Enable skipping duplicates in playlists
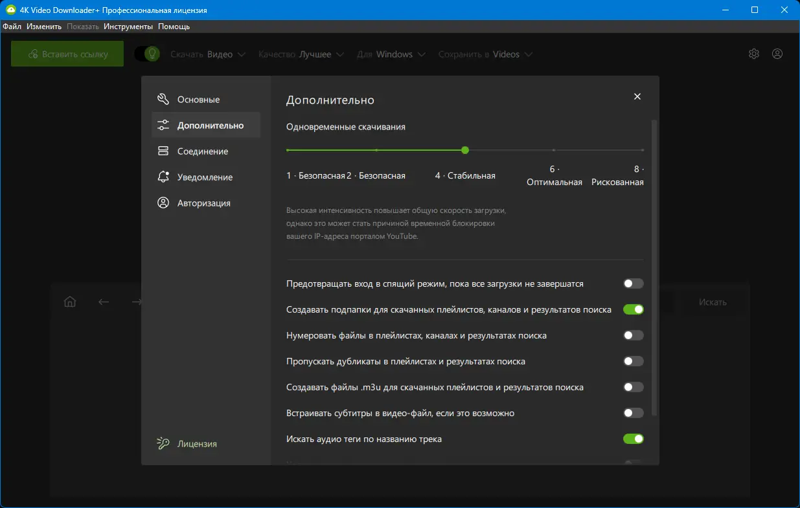The height and width of the screenshot is (508, 800). pyautogui.click(x=634, y=361)
